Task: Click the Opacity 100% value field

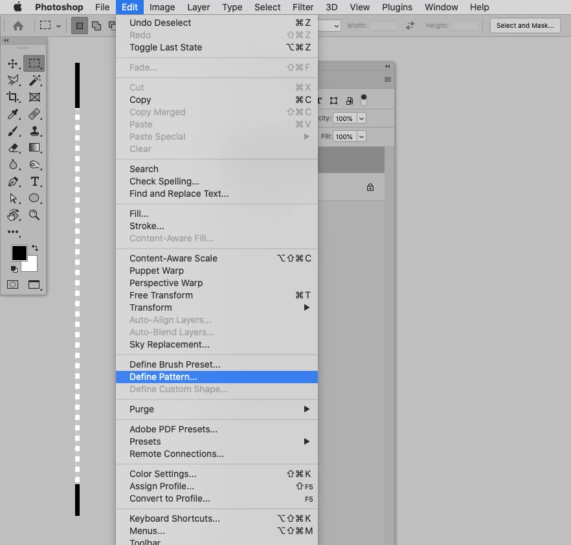Action: click(x=344, y=118)
